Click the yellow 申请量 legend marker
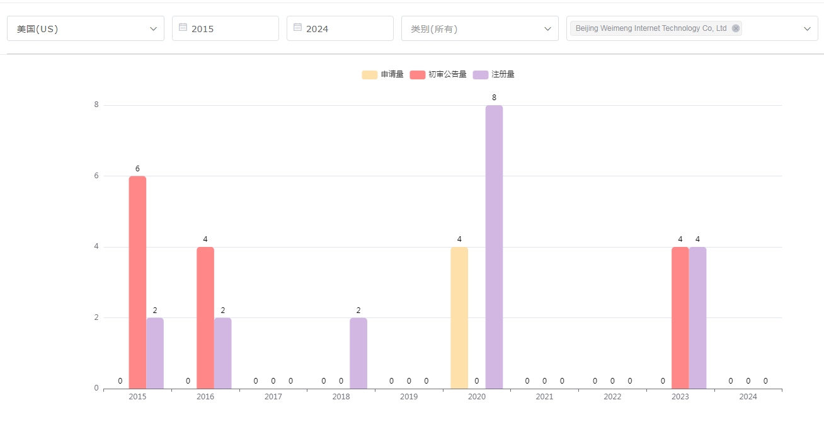Viewport: 824px width, 422px height. 369,74
